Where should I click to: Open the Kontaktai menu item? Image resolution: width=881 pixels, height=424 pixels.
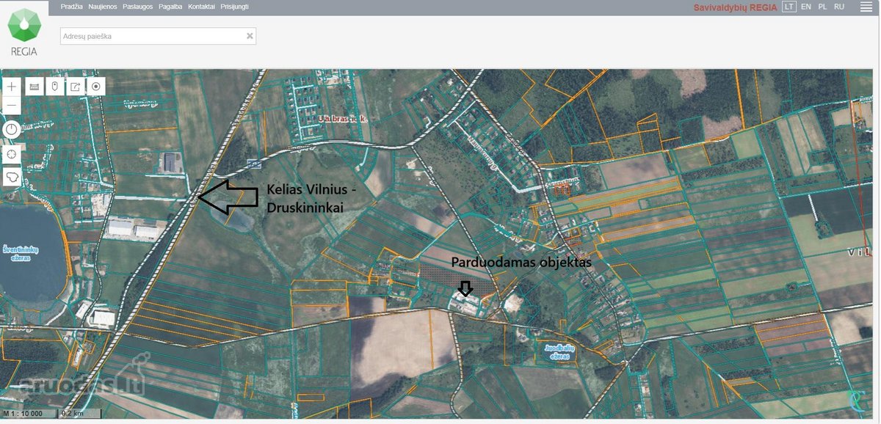click(201, 7)
